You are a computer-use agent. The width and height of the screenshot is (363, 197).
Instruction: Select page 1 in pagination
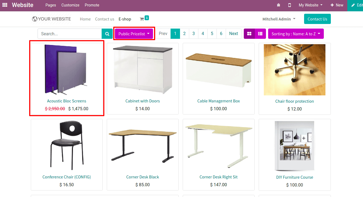[175, 33]
